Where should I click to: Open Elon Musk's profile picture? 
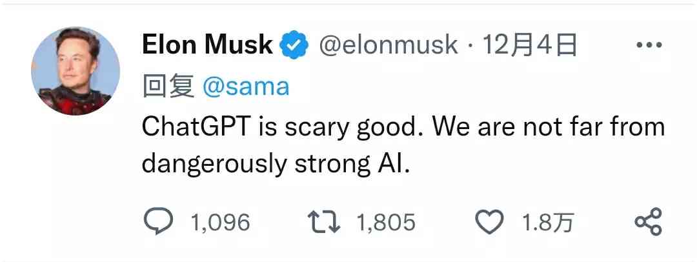click(x=76, y=72)
